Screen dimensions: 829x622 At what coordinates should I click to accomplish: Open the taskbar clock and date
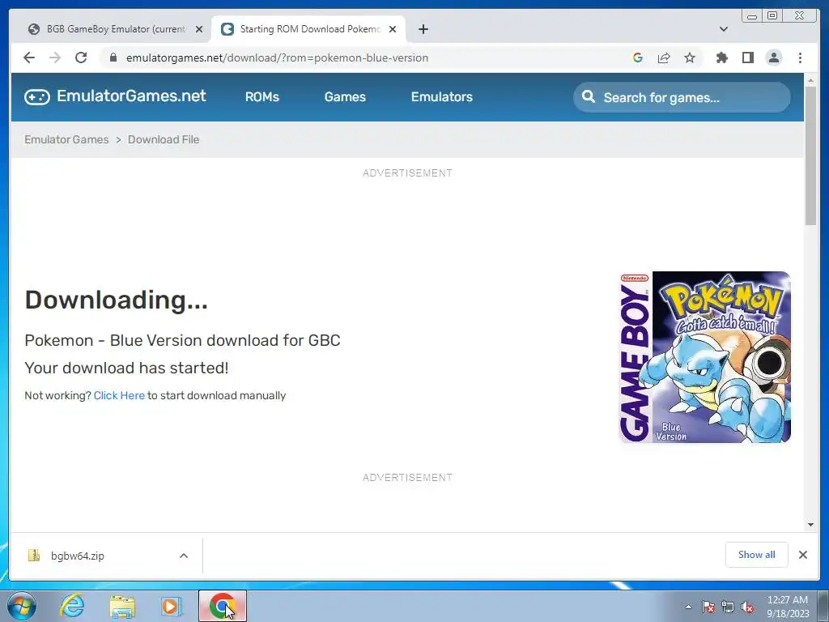tap(788, 607)
